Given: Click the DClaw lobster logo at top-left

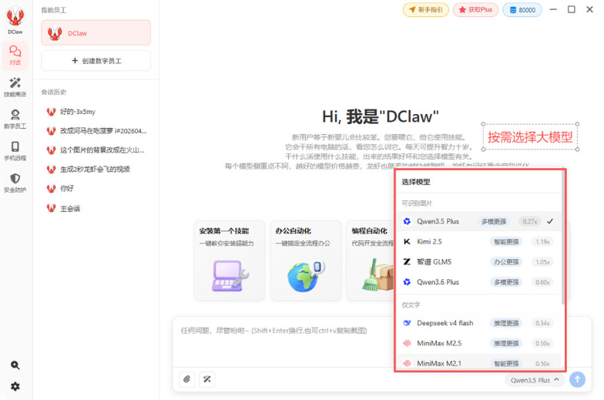Looking at the screenshot, I should (15, 17).
